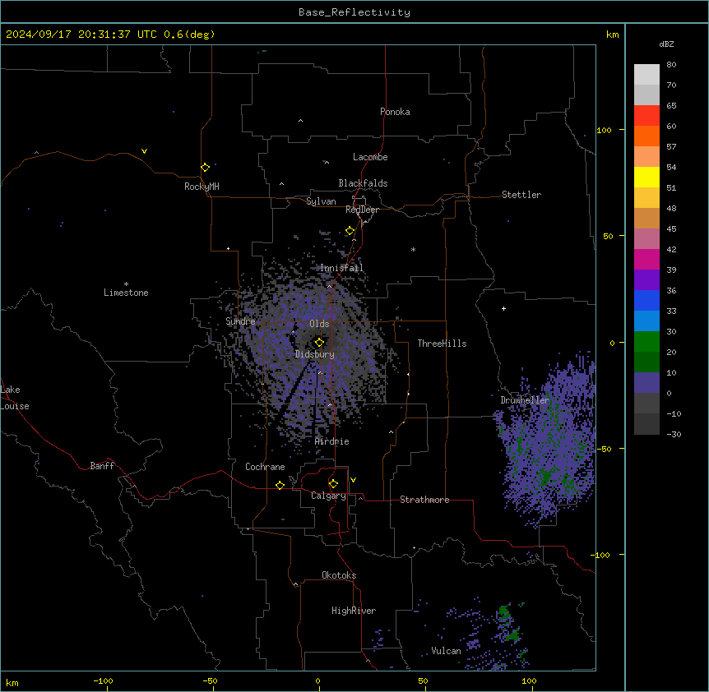
Task: Click the Stettler town label
Action: (x=521, y=195)
